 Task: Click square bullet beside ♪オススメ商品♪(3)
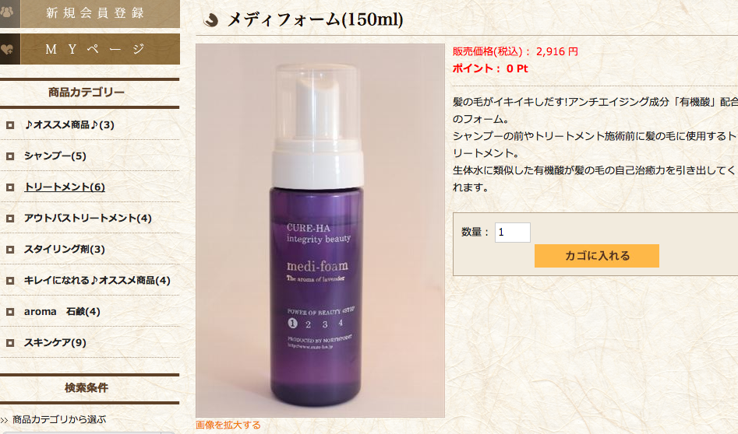coord(10,125)
